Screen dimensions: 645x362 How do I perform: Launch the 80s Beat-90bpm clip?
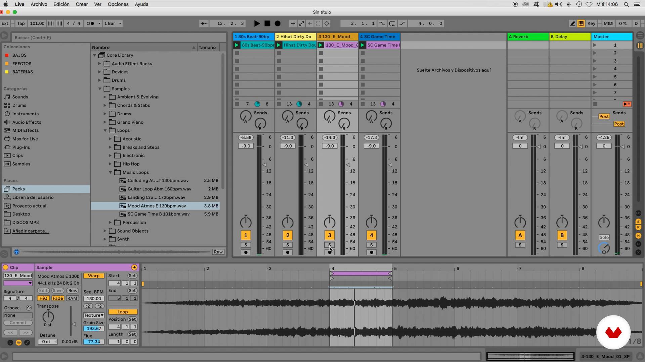(x=237, y=45)
